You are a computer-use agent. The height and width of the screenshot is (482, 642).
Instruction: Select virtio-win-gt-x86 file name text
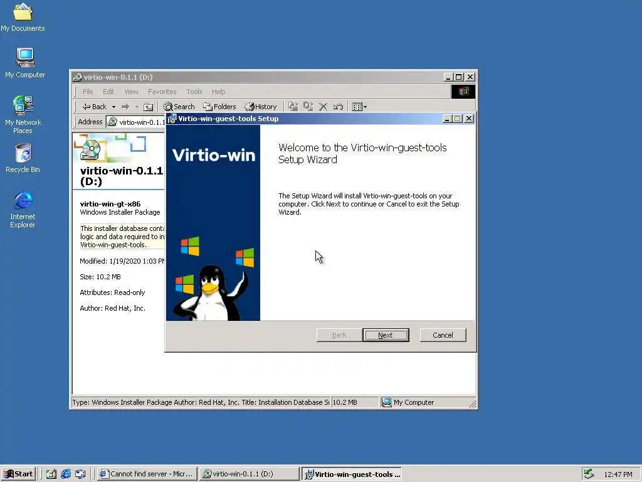(x=110, y=204)
